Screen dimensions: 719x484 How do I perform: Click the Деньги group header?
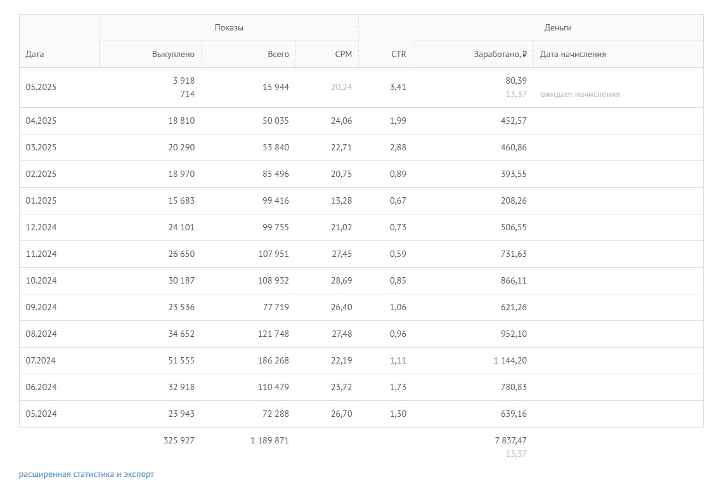click(x=558, y=28)
